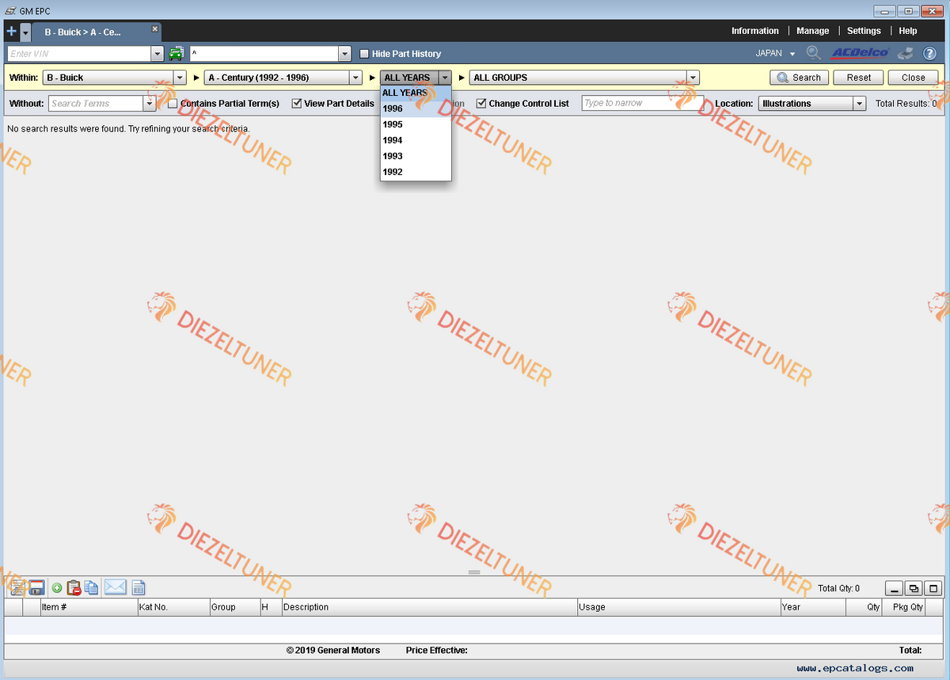Screen dimensions: 950x680
Task: Select 1996 from the year list
Action: point(416,108)
